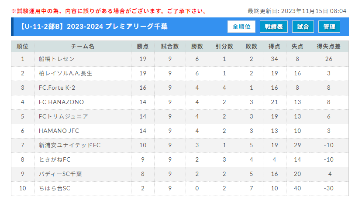The image size is (355, 203).
Task: Select team FC HANAZONO
Action: point(62,102)
